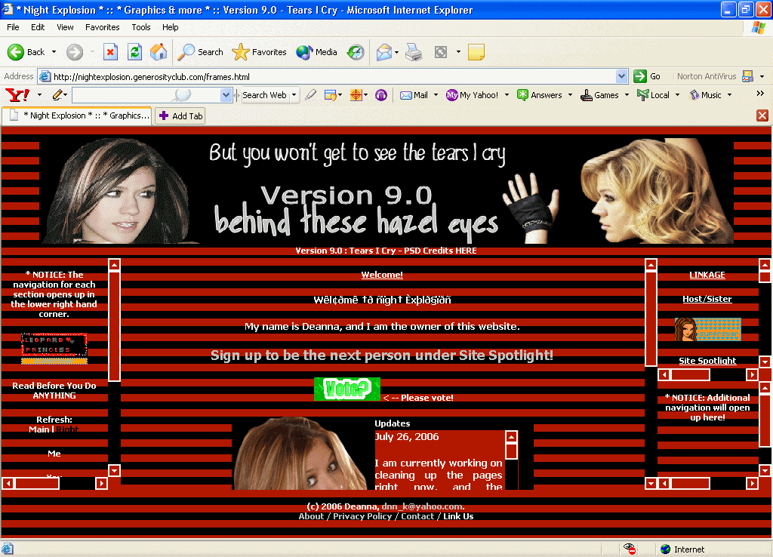The height and width of the screenshot is (557, 773).
Task: Expand the address bar dropdown
Action: [621, 76]
